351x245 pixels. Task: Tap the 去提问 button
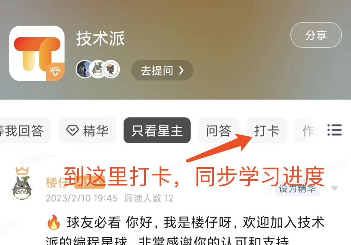coord(162,70)
